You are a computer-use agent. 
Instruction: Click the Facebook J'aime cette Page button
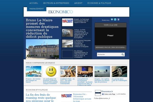point(109,94)
